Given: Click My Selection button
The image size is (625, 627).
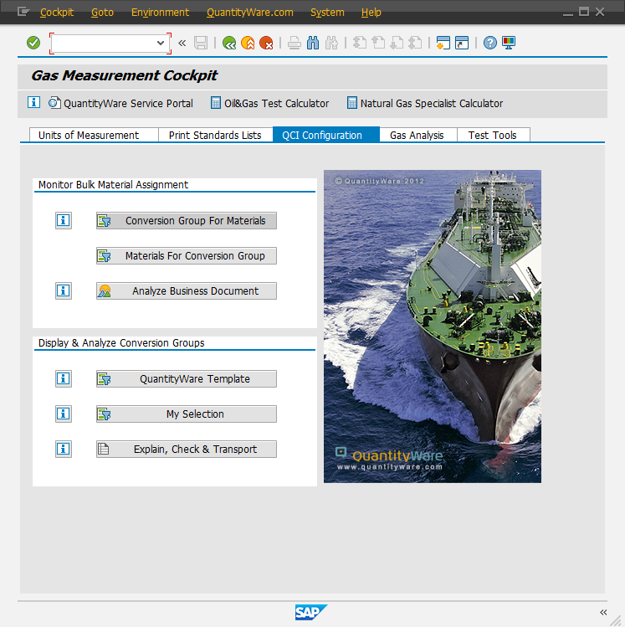Looking at the screenshot, I should click(x=187, y=414).
